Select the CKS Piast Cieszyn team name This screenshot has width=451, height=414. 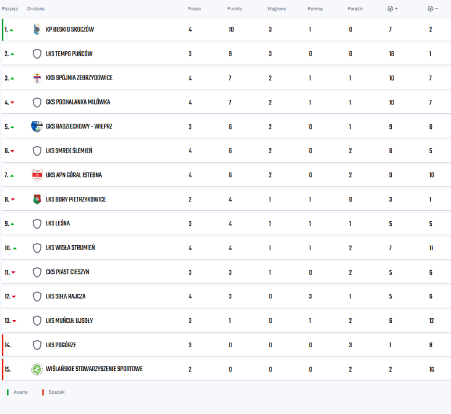pos(67,272)
